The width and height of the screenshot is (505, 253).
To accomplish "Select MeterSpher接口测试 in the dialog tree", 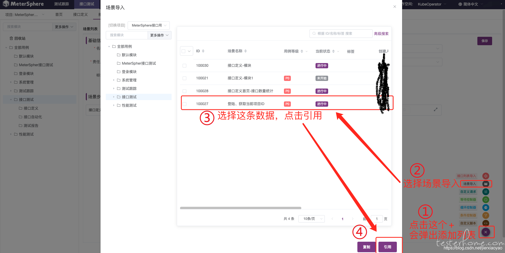I will (139, 63).
